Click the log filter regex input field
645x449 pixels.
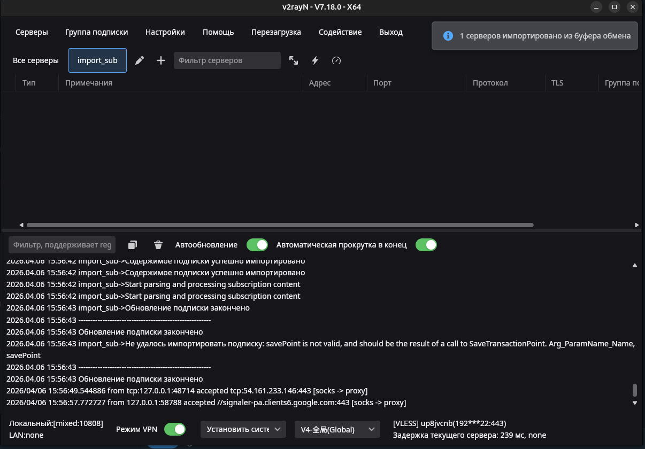[62, 245]
